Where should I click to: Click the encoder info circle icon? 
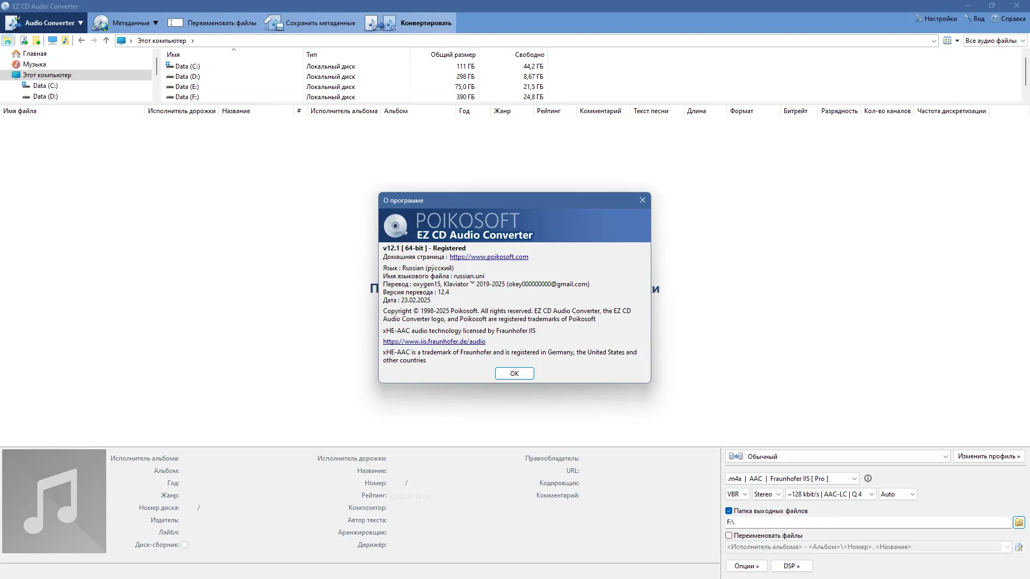click(x=868, y=479)
